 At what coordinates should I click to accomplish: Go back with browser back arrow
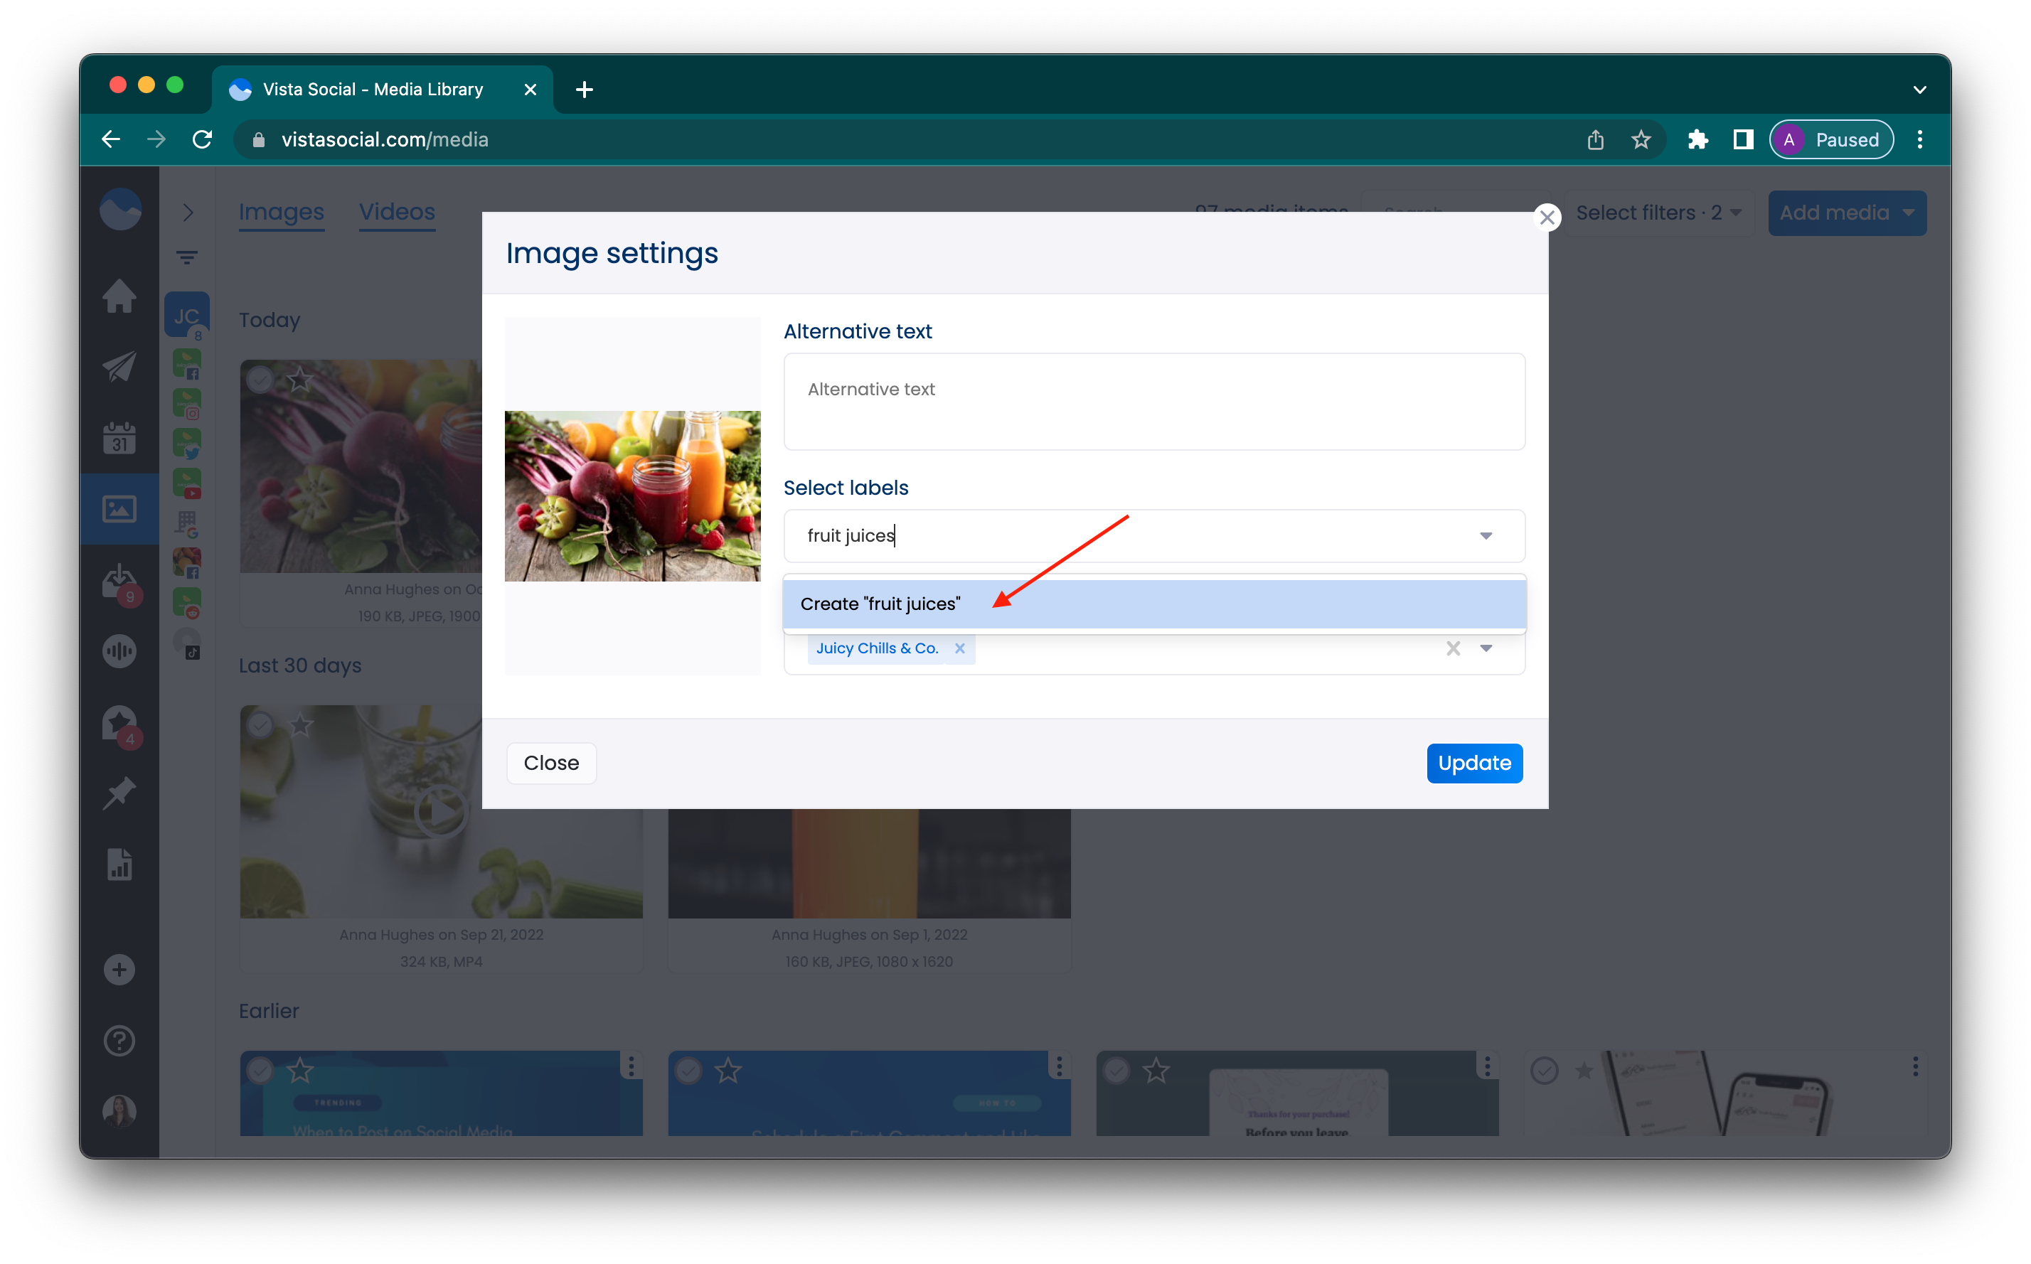[x=111, y=139]
